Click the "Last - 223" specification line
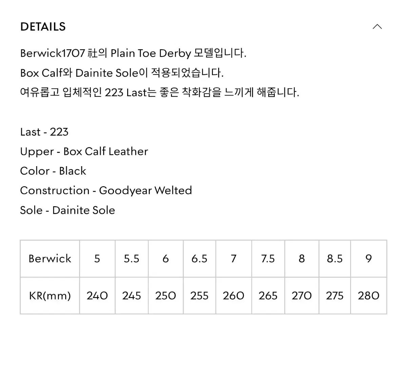 44,132
